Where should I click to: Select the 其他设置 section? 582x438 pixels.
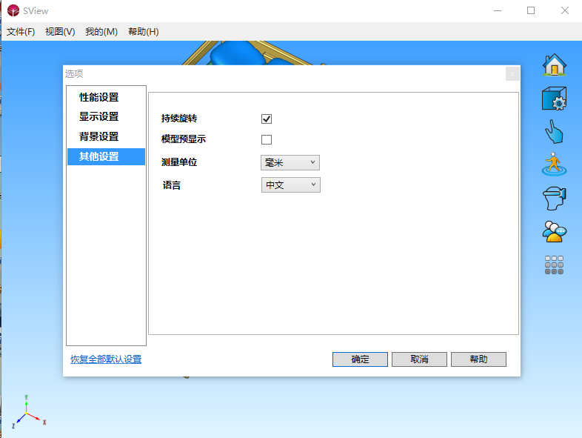click(106, 156)
